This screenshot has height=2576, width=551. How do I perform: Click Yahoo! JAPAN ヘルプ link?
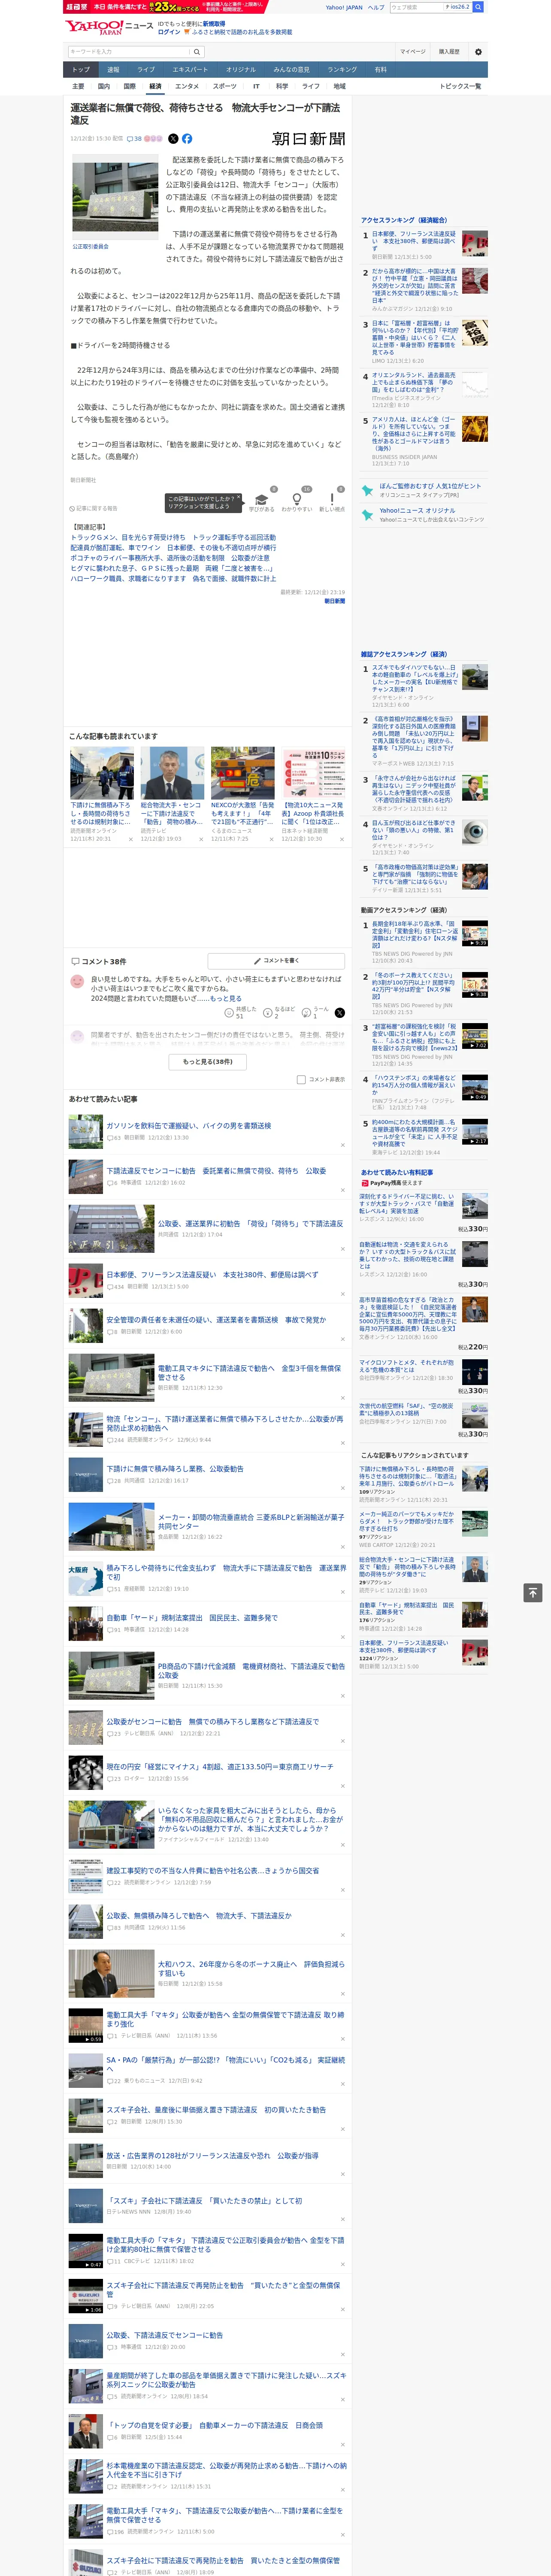pos(376,7)
